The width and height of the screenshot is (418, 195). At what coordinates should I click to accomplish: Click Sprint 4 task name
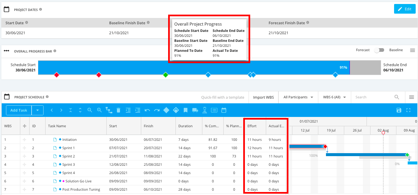click(x=68, y=173)
